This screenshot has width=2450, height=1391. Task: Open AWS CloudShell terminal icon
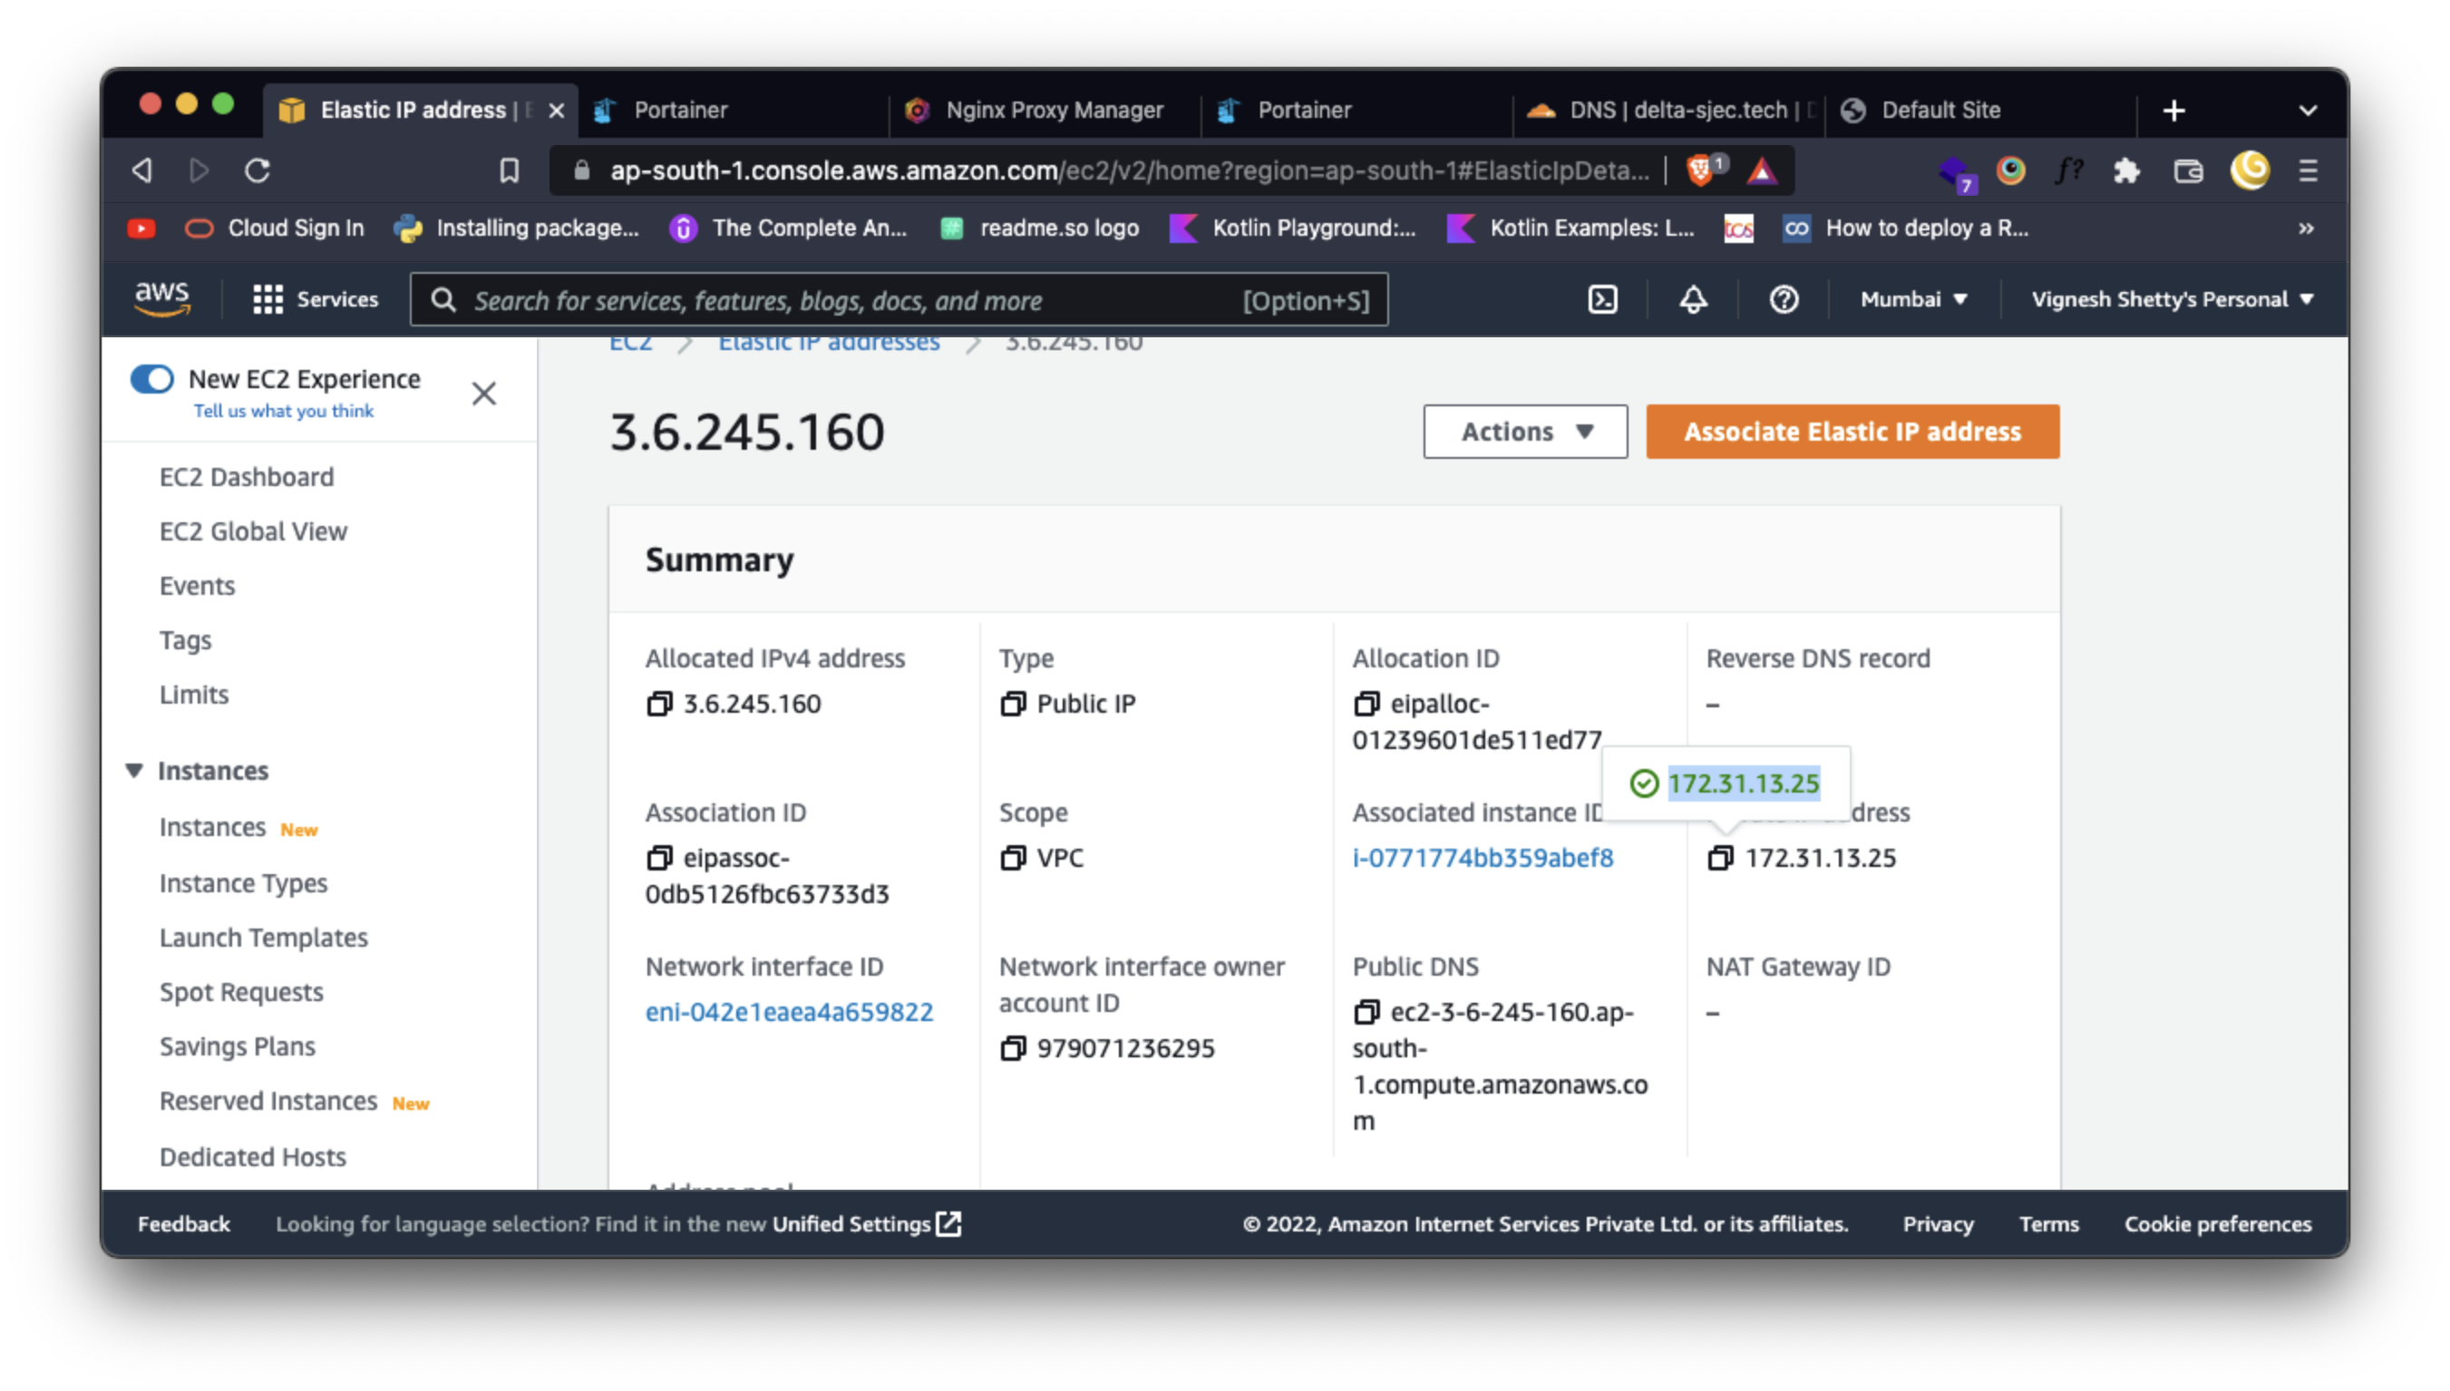[1602, 300]
